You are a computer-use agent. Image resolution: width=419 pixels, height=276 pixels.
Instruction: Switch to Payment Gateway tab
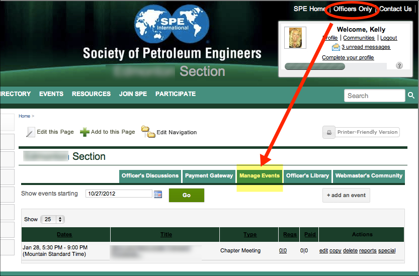(x=209, y=176)
